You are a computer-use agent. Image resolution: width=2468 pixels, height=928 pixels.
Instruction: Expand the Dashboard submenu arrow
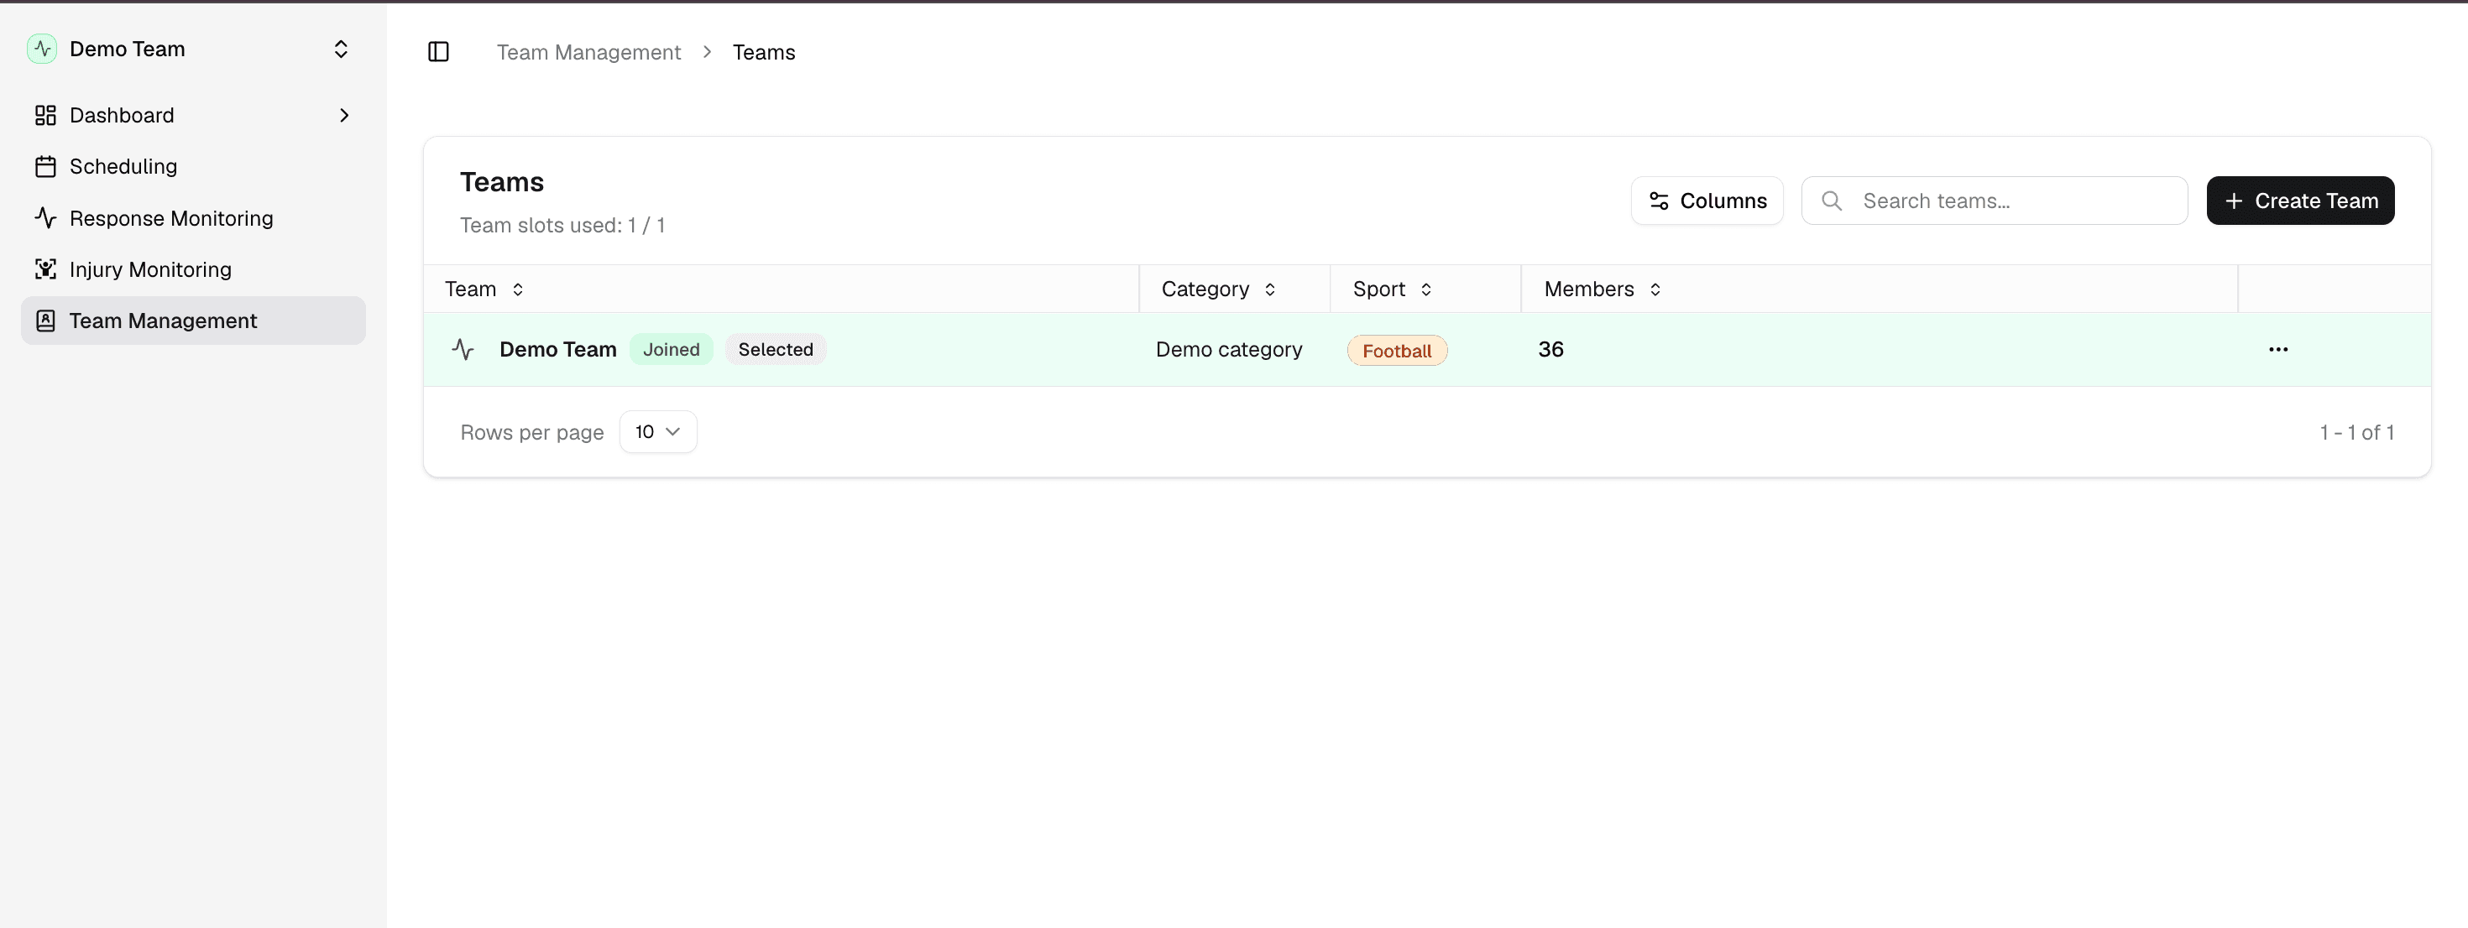coord(344,115)
